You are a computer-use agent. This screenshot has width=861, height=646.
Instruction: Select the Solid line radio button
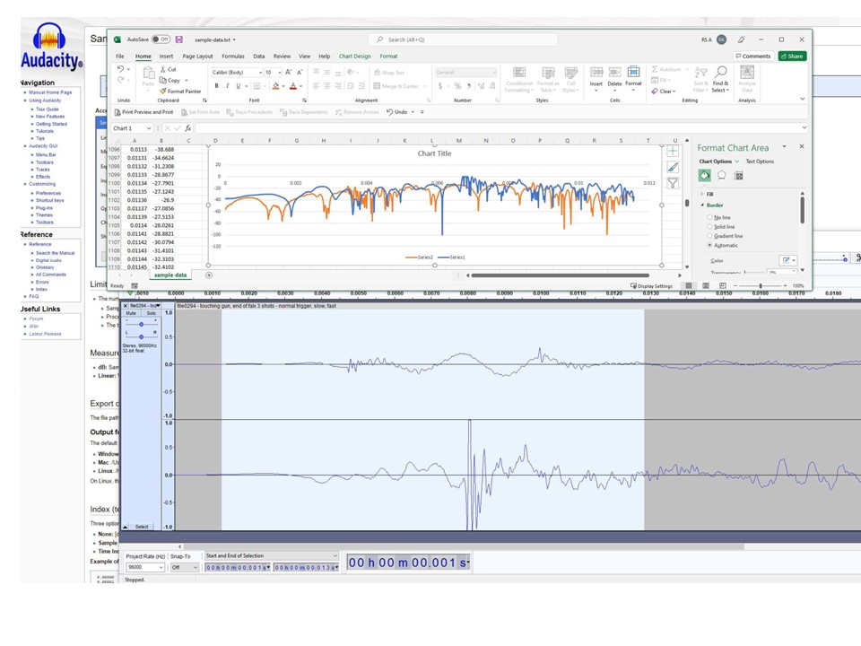coord(709,226)
